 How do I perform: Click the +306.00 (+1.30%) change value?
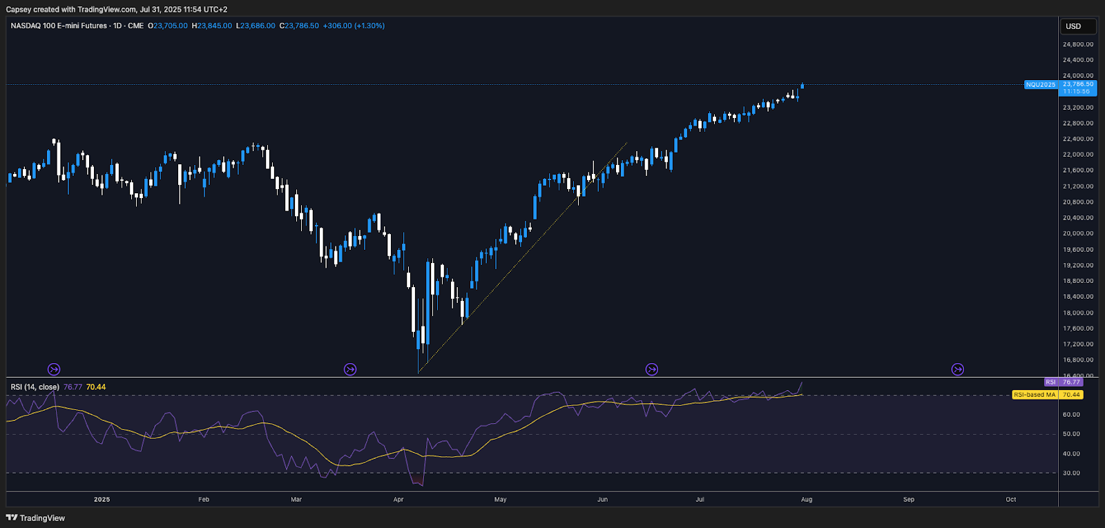354,26
